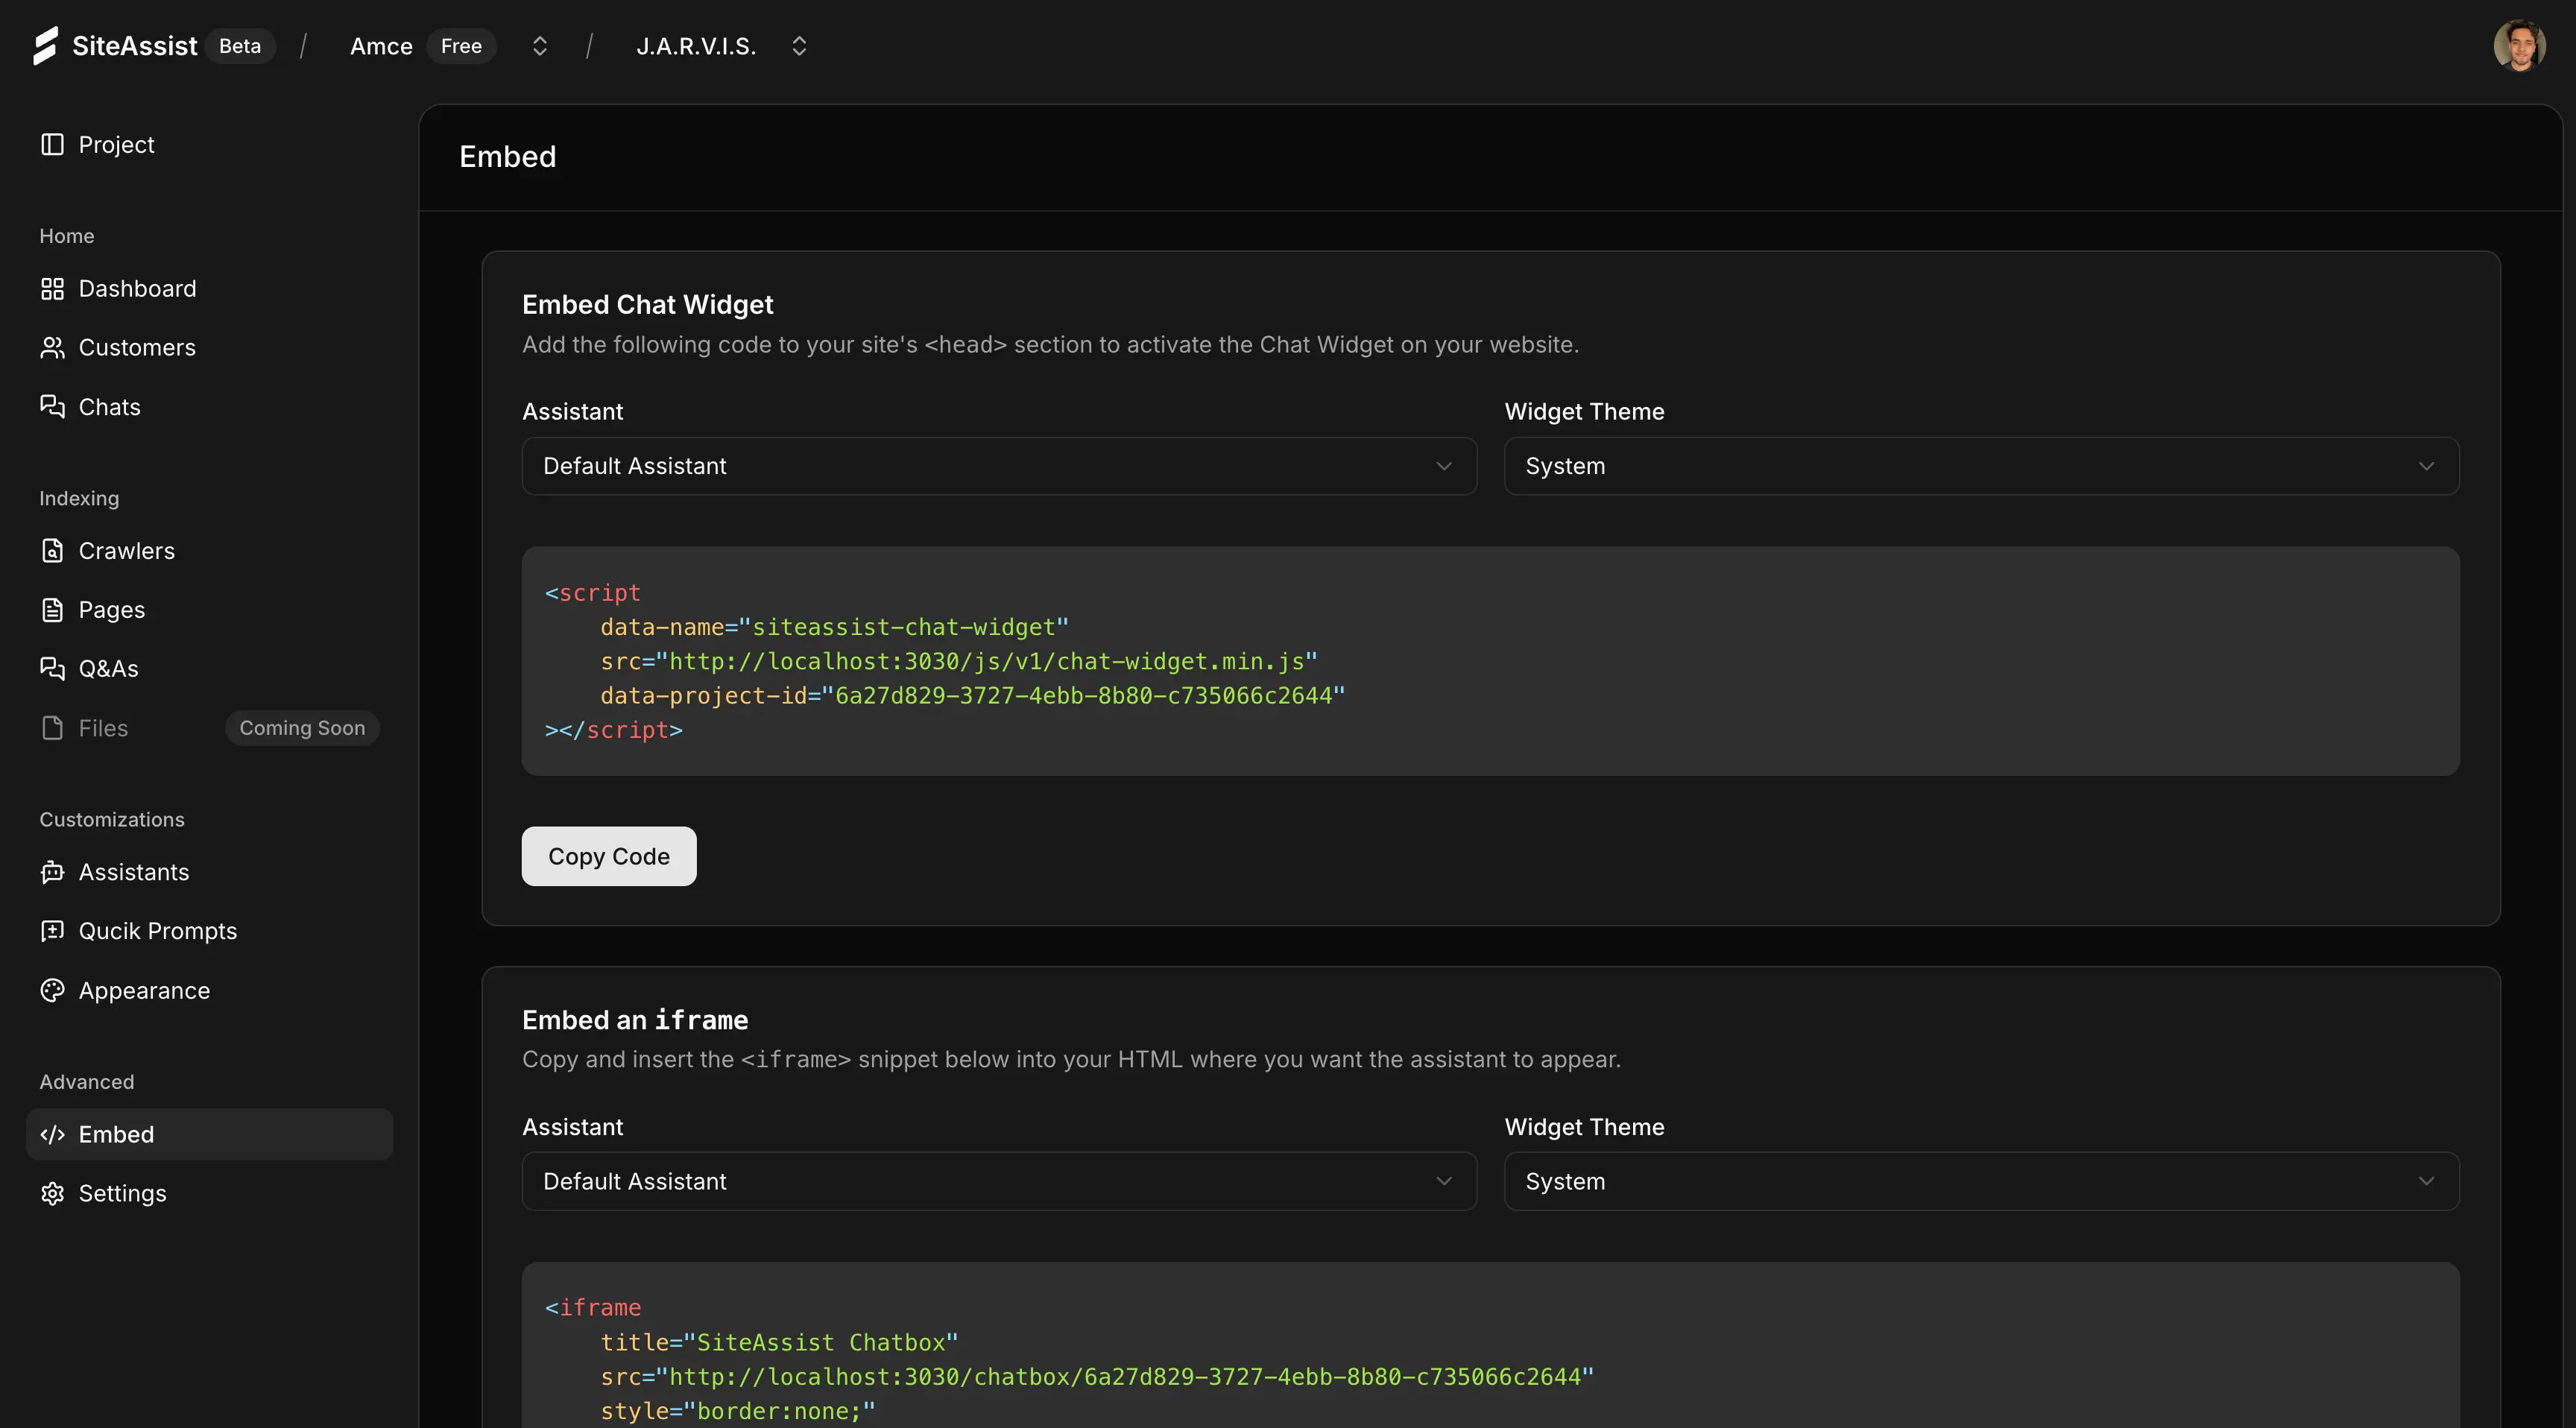Click the Files item in sidebar
Viewport: 2576px width, 1428px height.
click(209, 728)
